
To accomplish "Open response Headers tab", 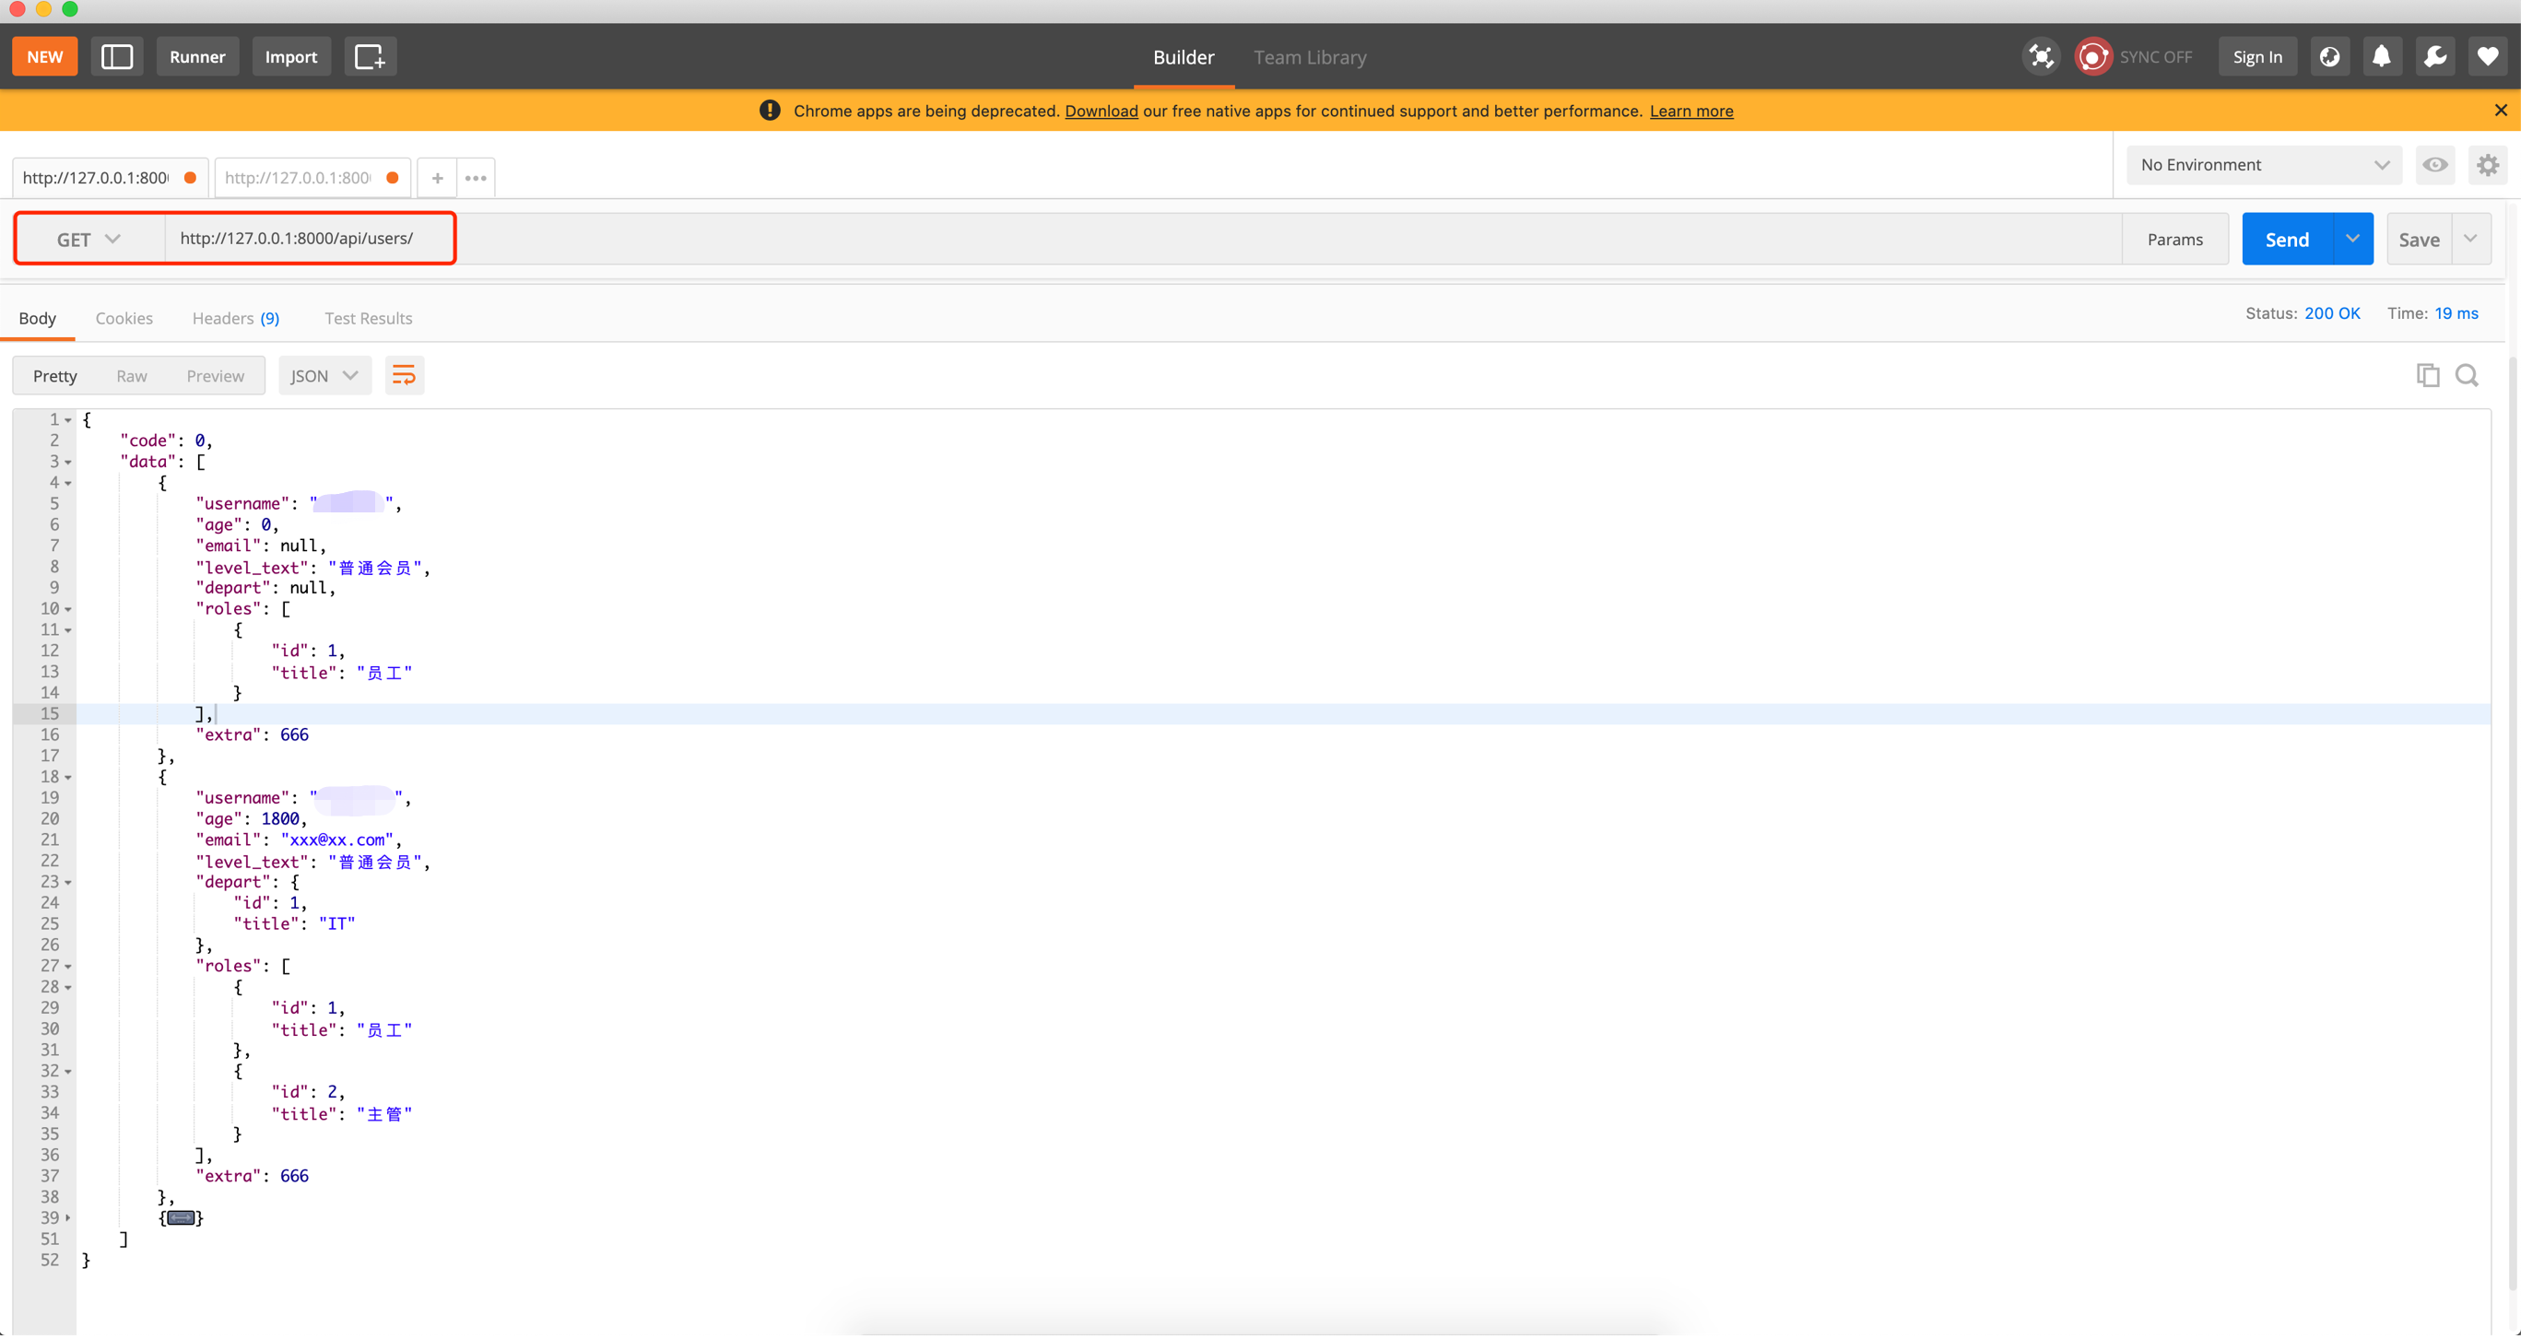I will pos(235,318).
